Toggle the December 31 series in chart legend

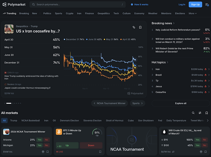pyautogui.click(x=75, y=39)
